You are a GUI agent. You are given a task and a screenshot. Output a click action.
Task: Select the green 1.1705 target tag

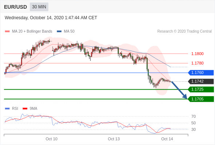201,99
